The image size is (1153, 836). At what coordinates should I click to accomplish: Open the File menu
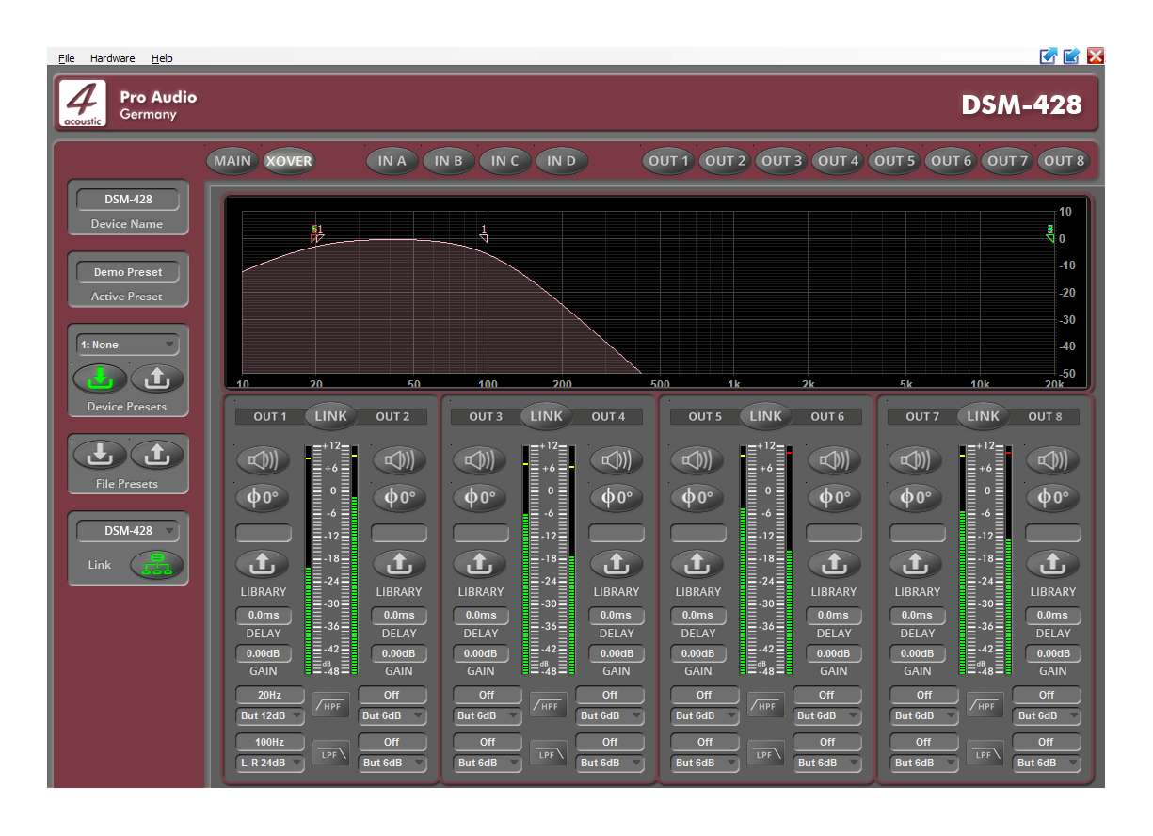tap(66, 58)
